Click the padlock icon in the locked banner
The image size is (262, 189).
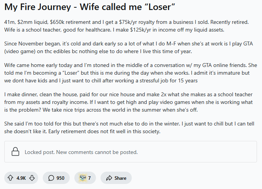[x=15, y=151]
